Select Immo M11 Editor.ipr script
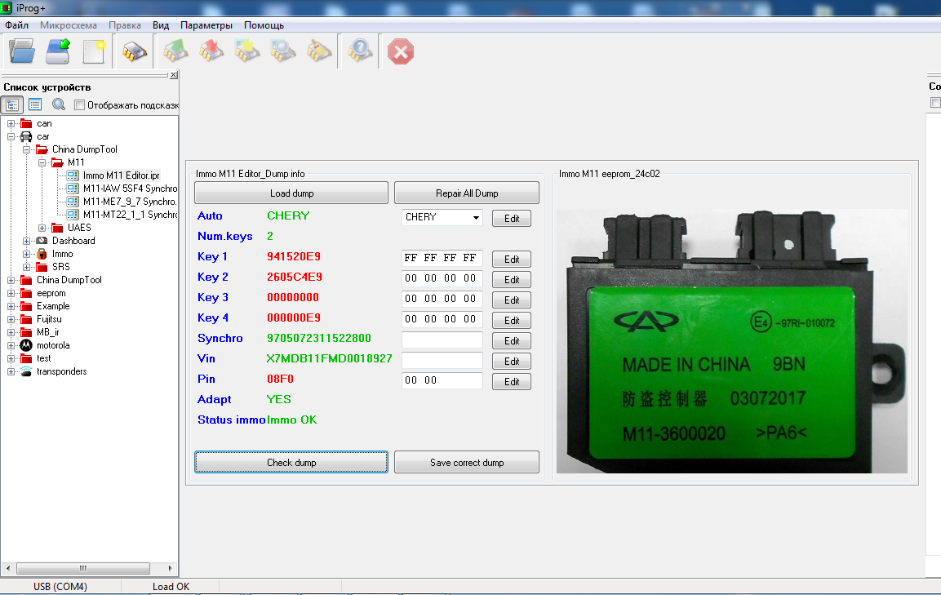Viewport: 941px width, 595px height. 122,175
